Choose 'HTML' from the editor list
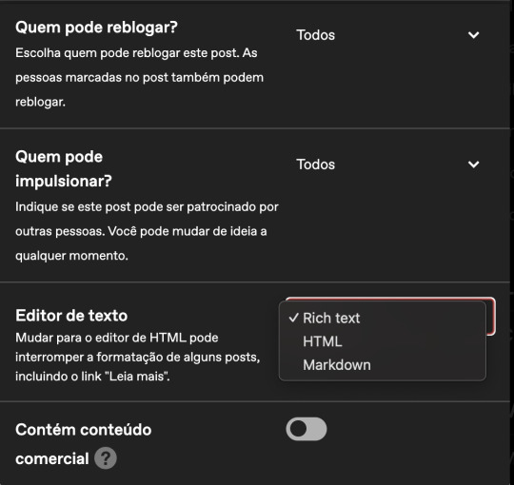The image size is (514, 485). click(323, 341)
